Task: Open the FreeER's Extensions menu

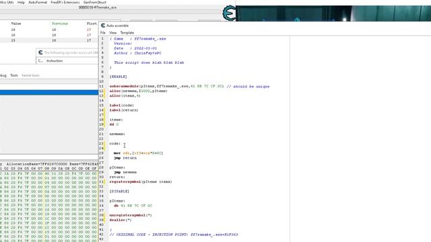Action: (x=65, y=2)
